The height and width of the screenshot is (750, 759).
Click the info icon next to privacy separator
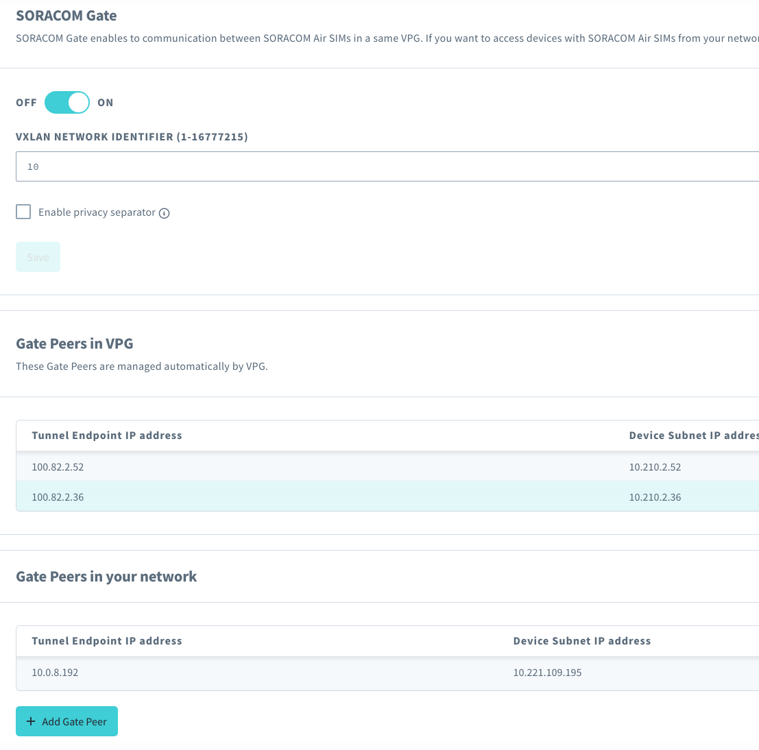coord(164,212)
